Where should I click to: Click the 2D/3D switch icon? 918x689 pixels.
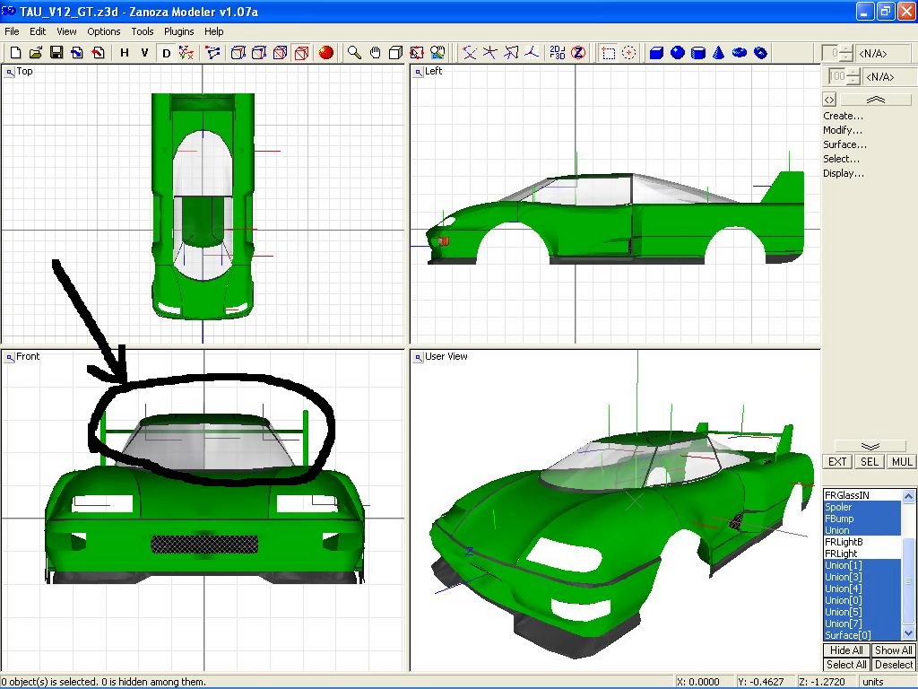click(557, 53)
